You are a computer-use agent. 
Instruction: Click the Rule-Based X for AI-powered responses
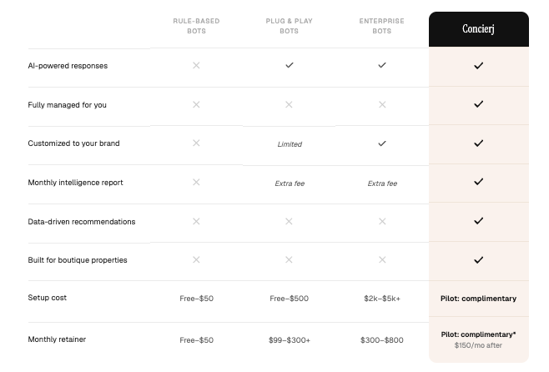click(x=196, y=65)
